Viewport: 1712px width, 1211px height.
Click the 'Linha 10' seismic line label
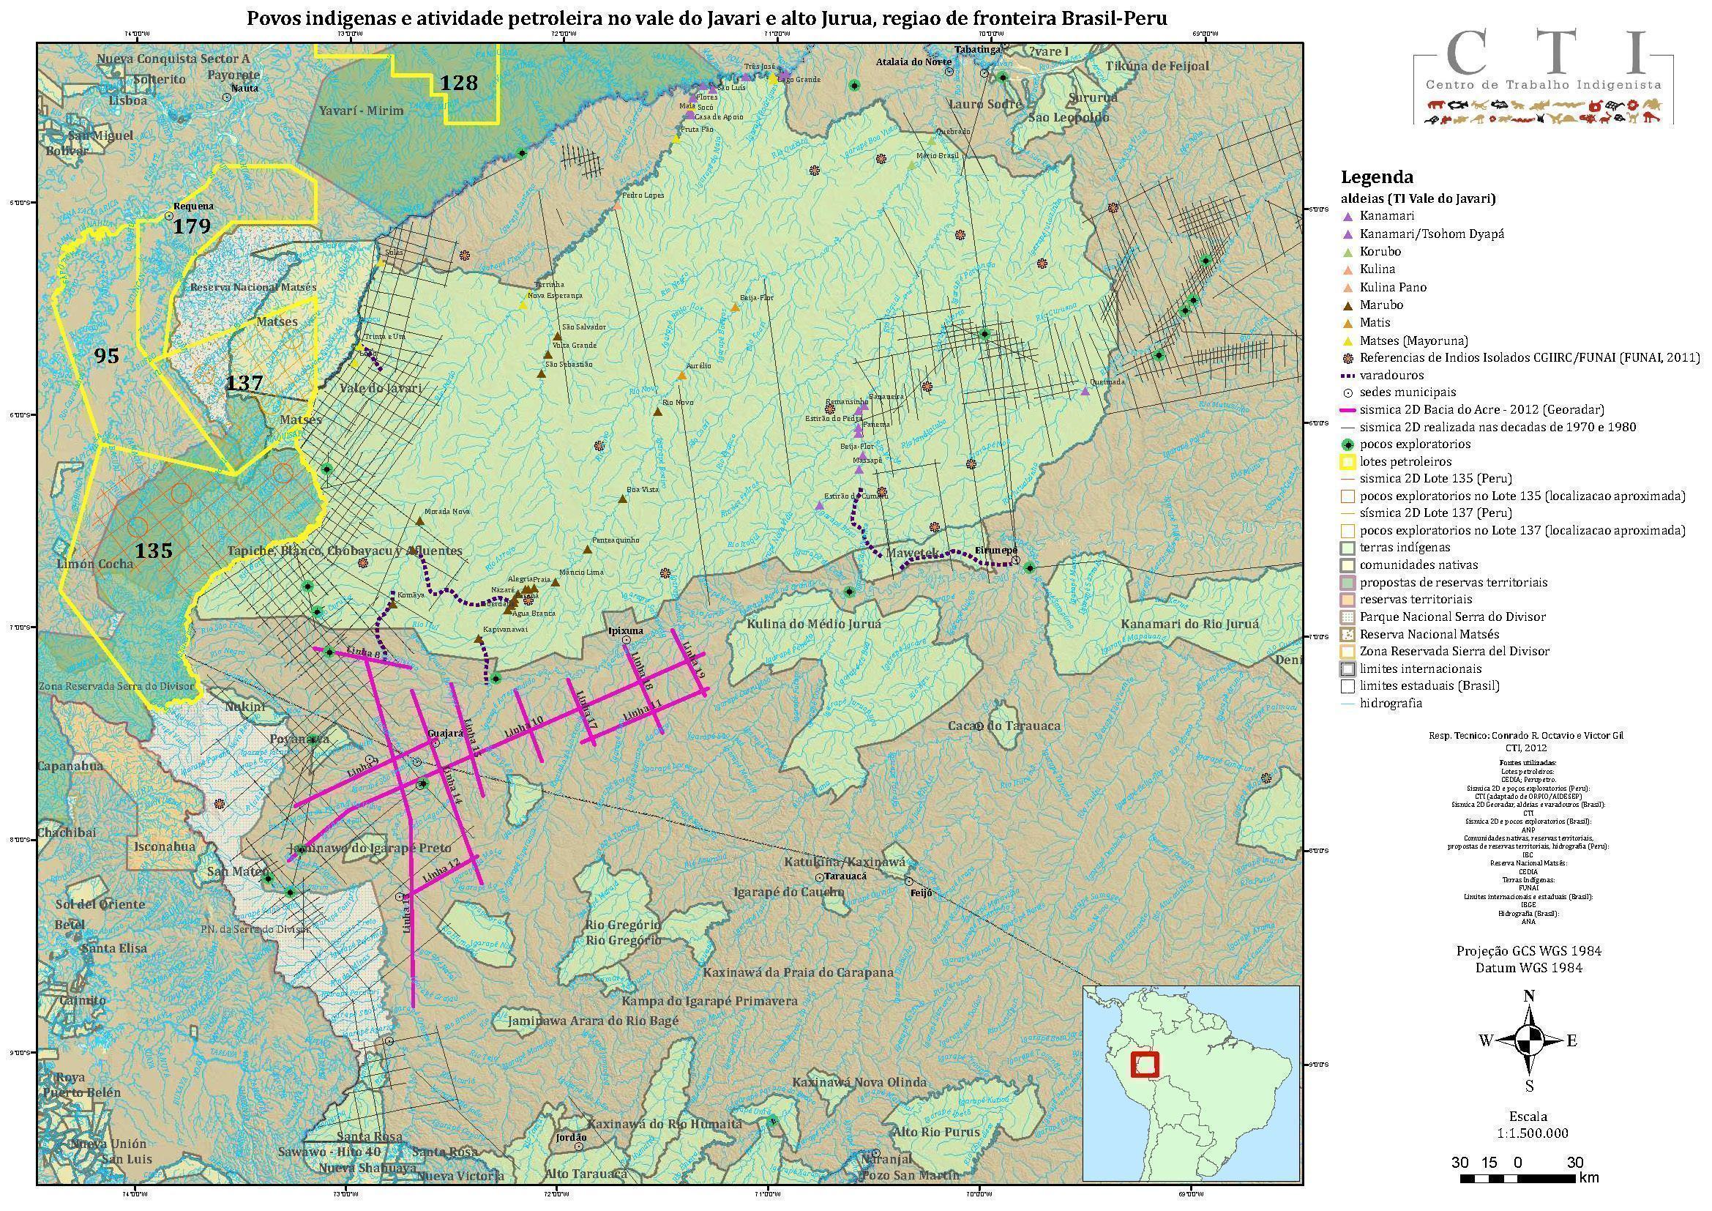(523, 727)
